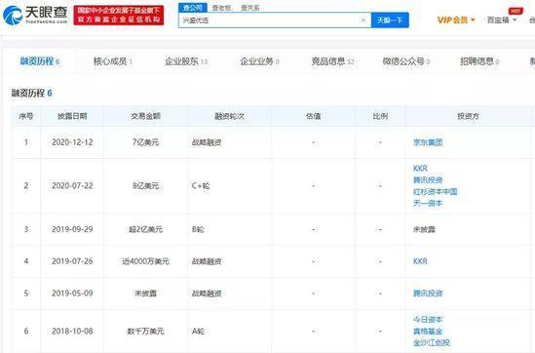Click 未披露 investor cell in B轮 row
535x353 pixels.
pyautogui.click(x=424, y=229)
